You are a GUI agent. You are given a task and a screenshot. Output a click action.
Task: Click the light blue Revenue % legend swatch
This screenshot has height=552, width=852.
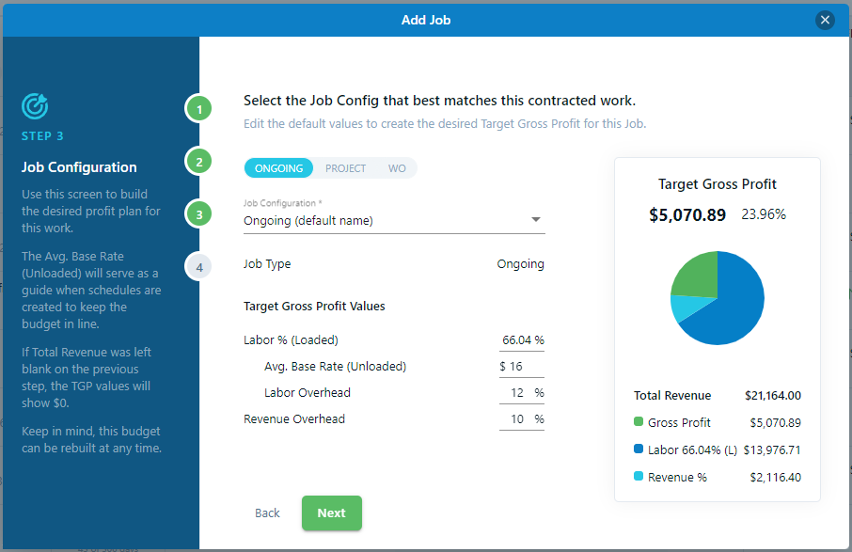639,477
